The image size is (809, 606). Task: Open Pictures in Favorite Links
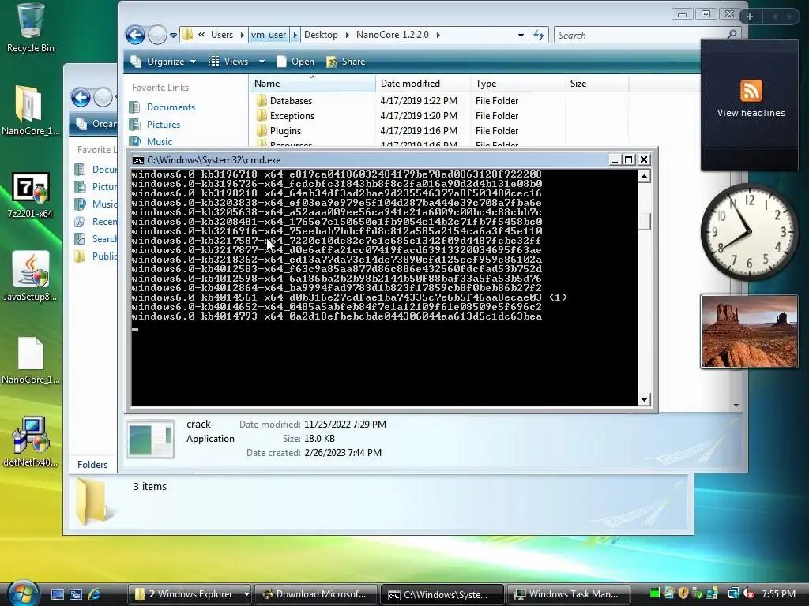[163, 124]
